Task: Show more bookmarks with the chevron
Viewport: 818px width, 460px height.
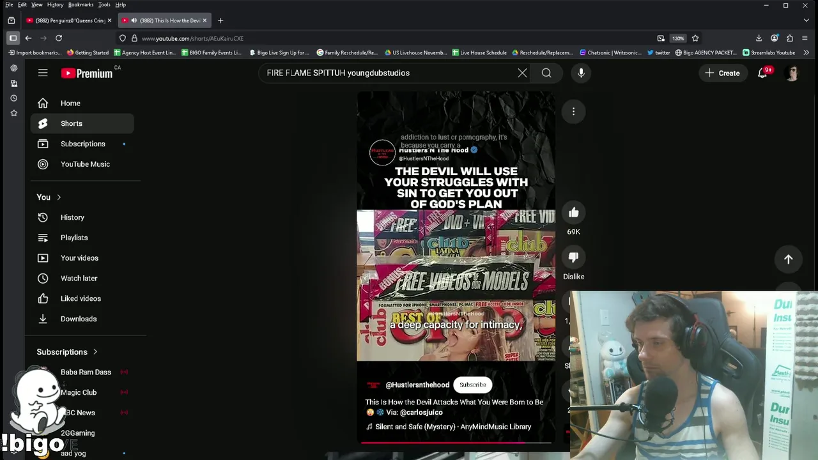Action: 806,52
